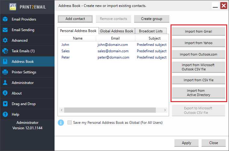Click left arrow of horizontal scrollbar

[62, 110]
